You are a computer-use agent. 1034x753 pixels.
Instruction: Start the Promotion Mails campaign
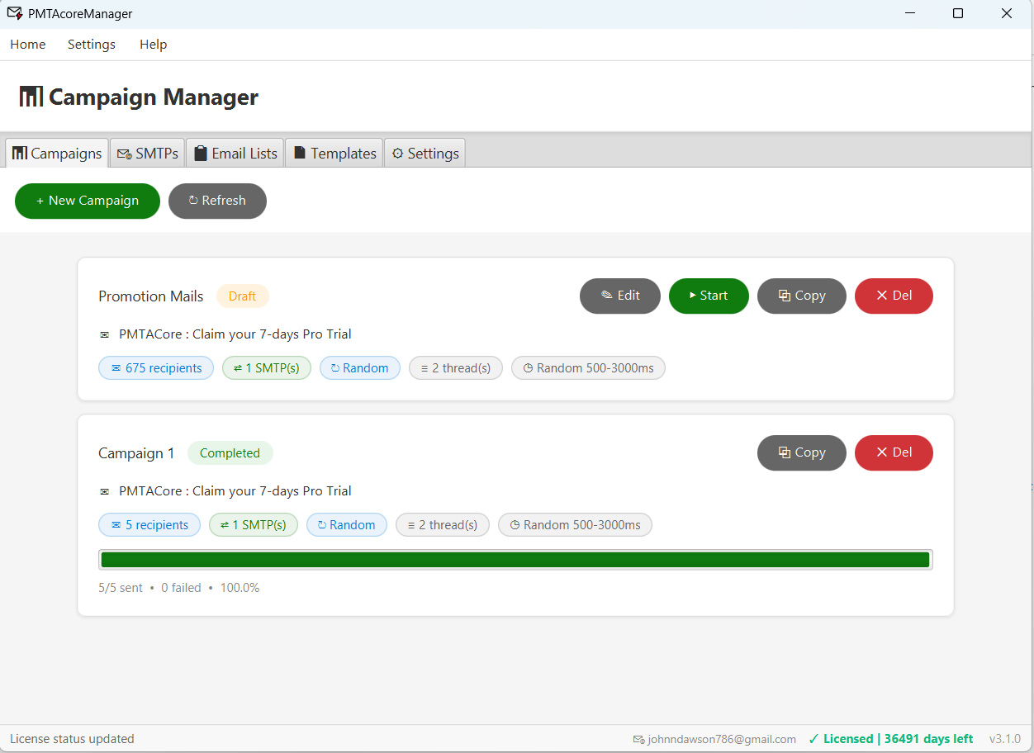tap(709, 296)
